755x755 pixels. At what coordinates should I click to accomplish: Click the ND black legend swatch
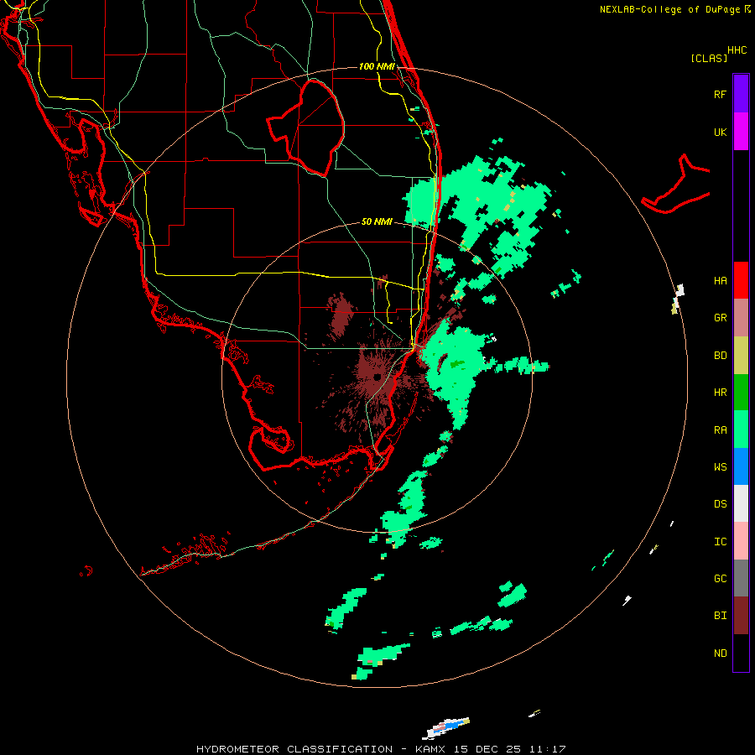pos(741,653)
